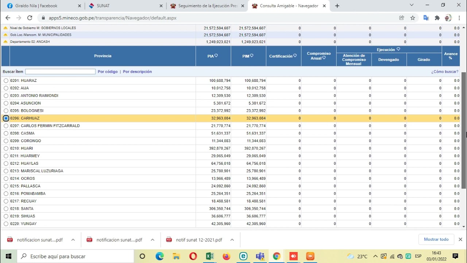Select the 0201: HUARAZ radio button
The image size is (467, 263).
coord(6,81)
